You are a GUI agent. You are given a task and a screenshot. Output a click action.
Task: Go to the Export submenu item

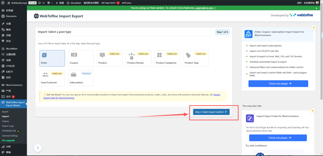5,112
